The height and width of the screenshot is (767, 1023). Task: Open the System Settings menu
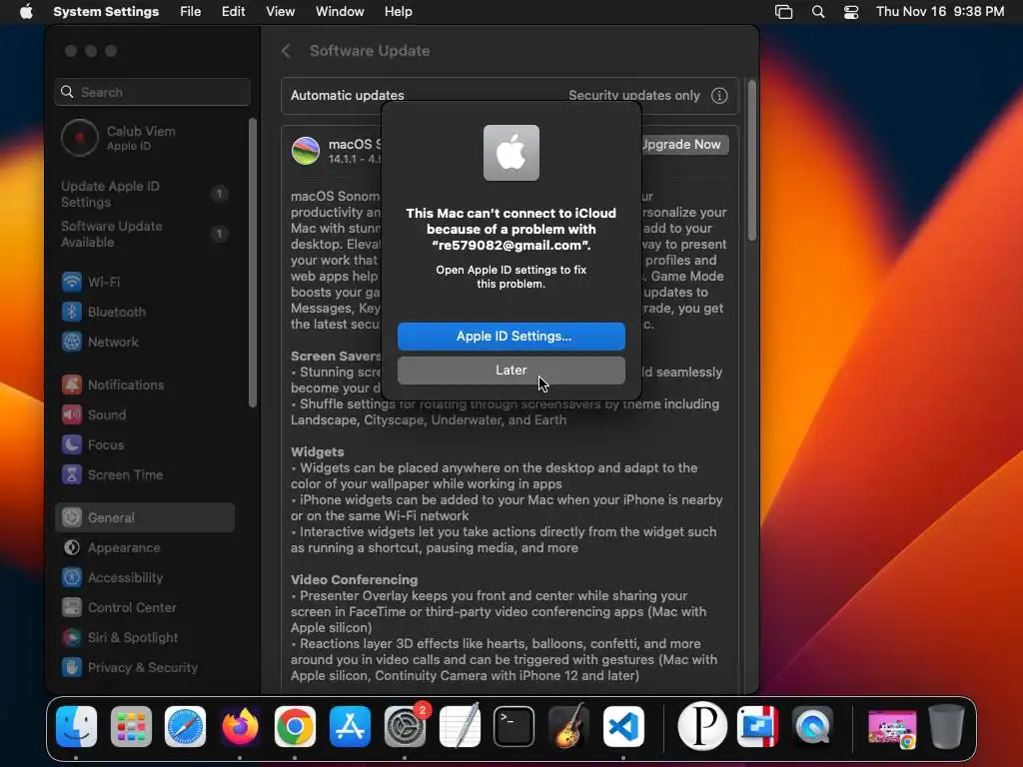106,12
